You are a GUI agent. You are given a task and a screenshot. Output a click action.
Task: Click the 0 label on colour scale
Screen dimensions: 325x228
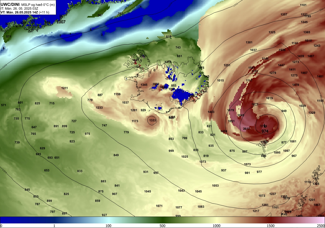pos(1,226)
